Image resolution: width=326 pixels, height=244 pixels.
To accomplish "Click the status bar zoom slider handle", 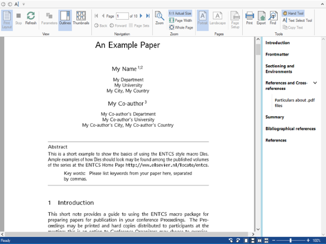I will tap(290, 241).
